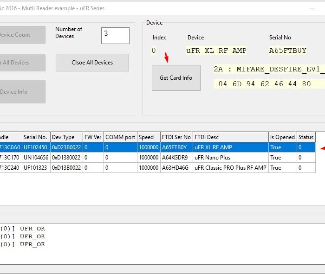Click handle cell ending 13C170

(x=11, y=158)
